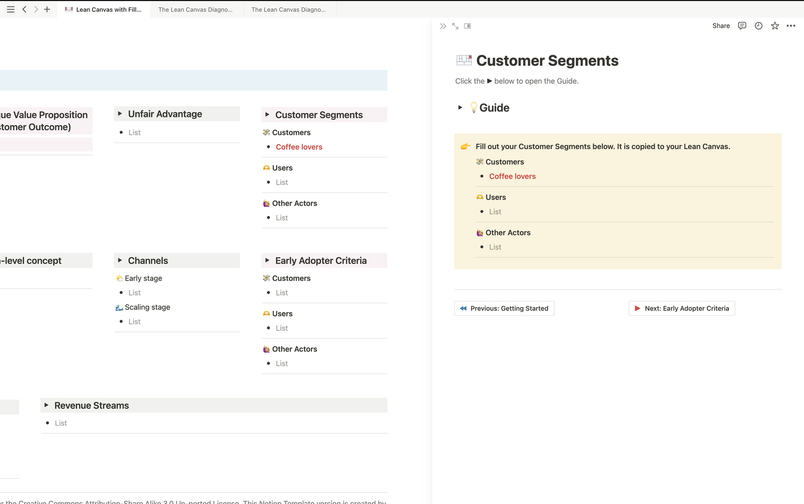Open more options with the ellipsis icon
Viewport: 804px width, 504px height.
click(791, 26)
